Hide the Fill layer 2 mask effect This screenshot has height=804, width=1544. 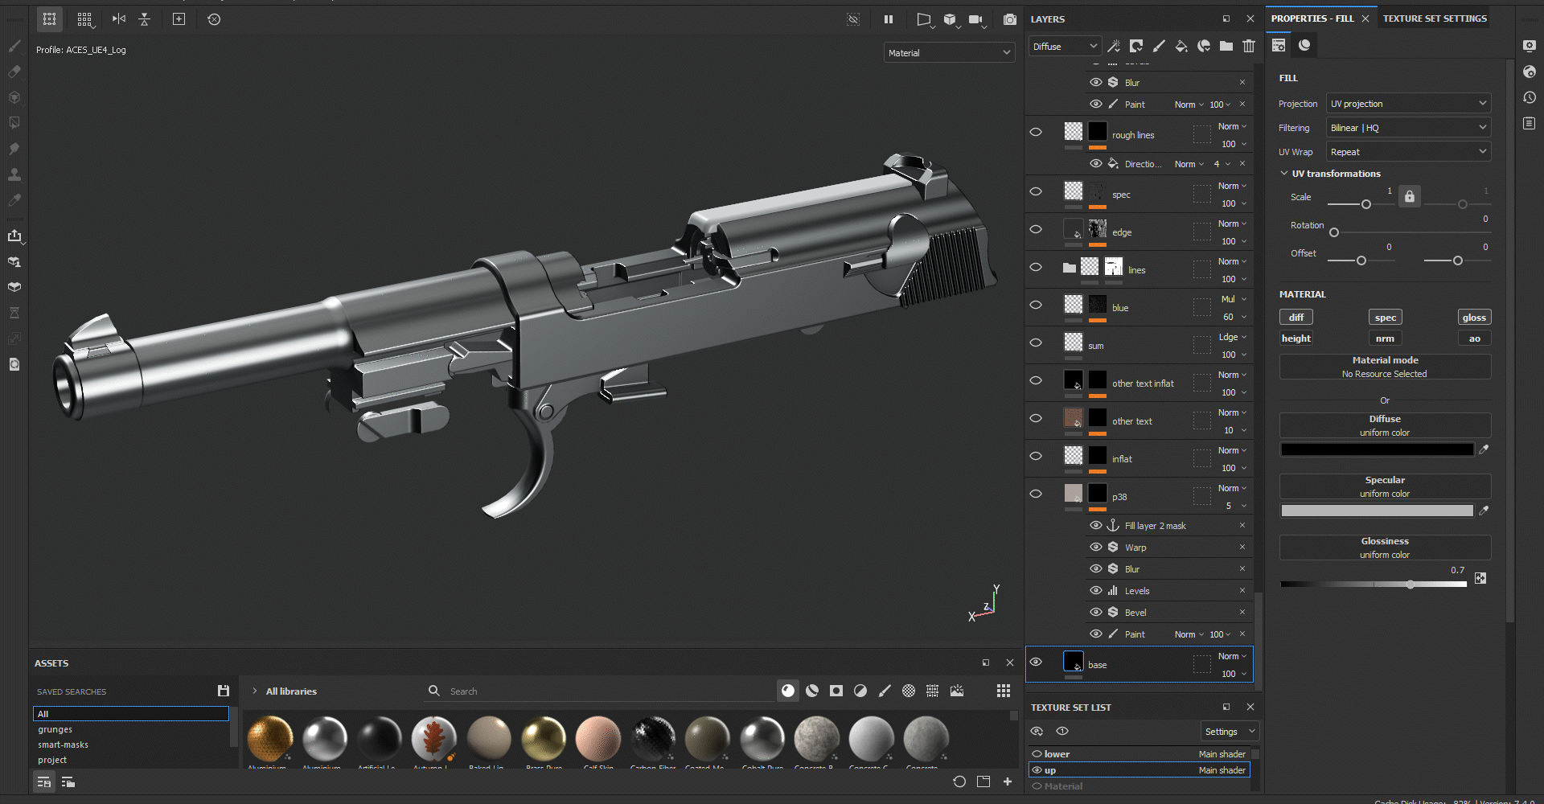click(1095, 525)
